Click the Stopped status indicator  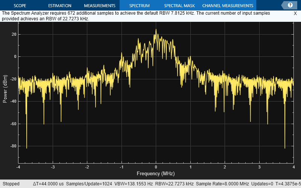point(11,184)
